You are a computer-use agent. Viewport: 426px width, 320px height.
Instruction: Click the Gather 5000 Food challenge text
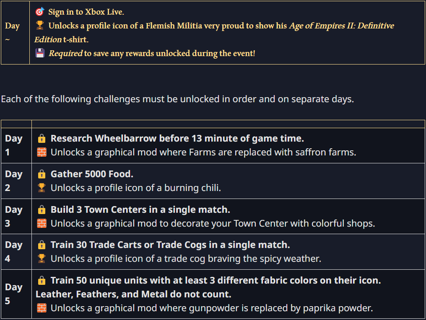(92, 174)
